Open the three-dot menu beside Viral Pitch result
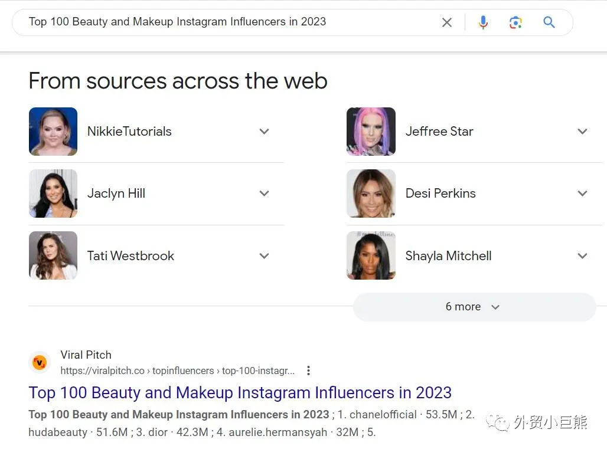 (x=308, y=371)
